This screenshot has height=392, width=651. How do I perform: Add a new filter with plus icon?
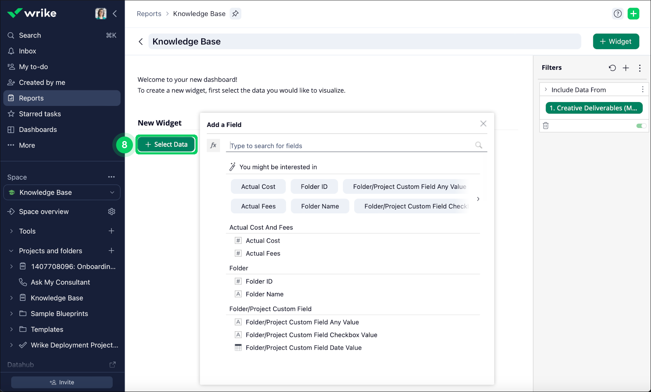626,68
